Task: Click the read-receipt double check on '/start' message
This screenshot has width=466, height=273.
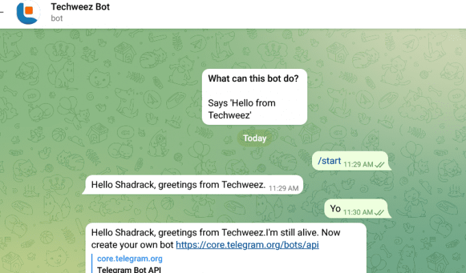Action: coord(380,164)
